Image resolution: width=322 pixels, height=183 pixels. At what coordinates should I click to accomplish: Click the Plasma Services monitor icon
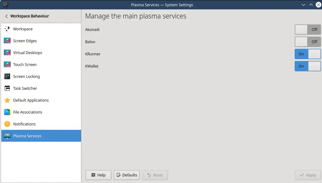(x=7, y=136)
